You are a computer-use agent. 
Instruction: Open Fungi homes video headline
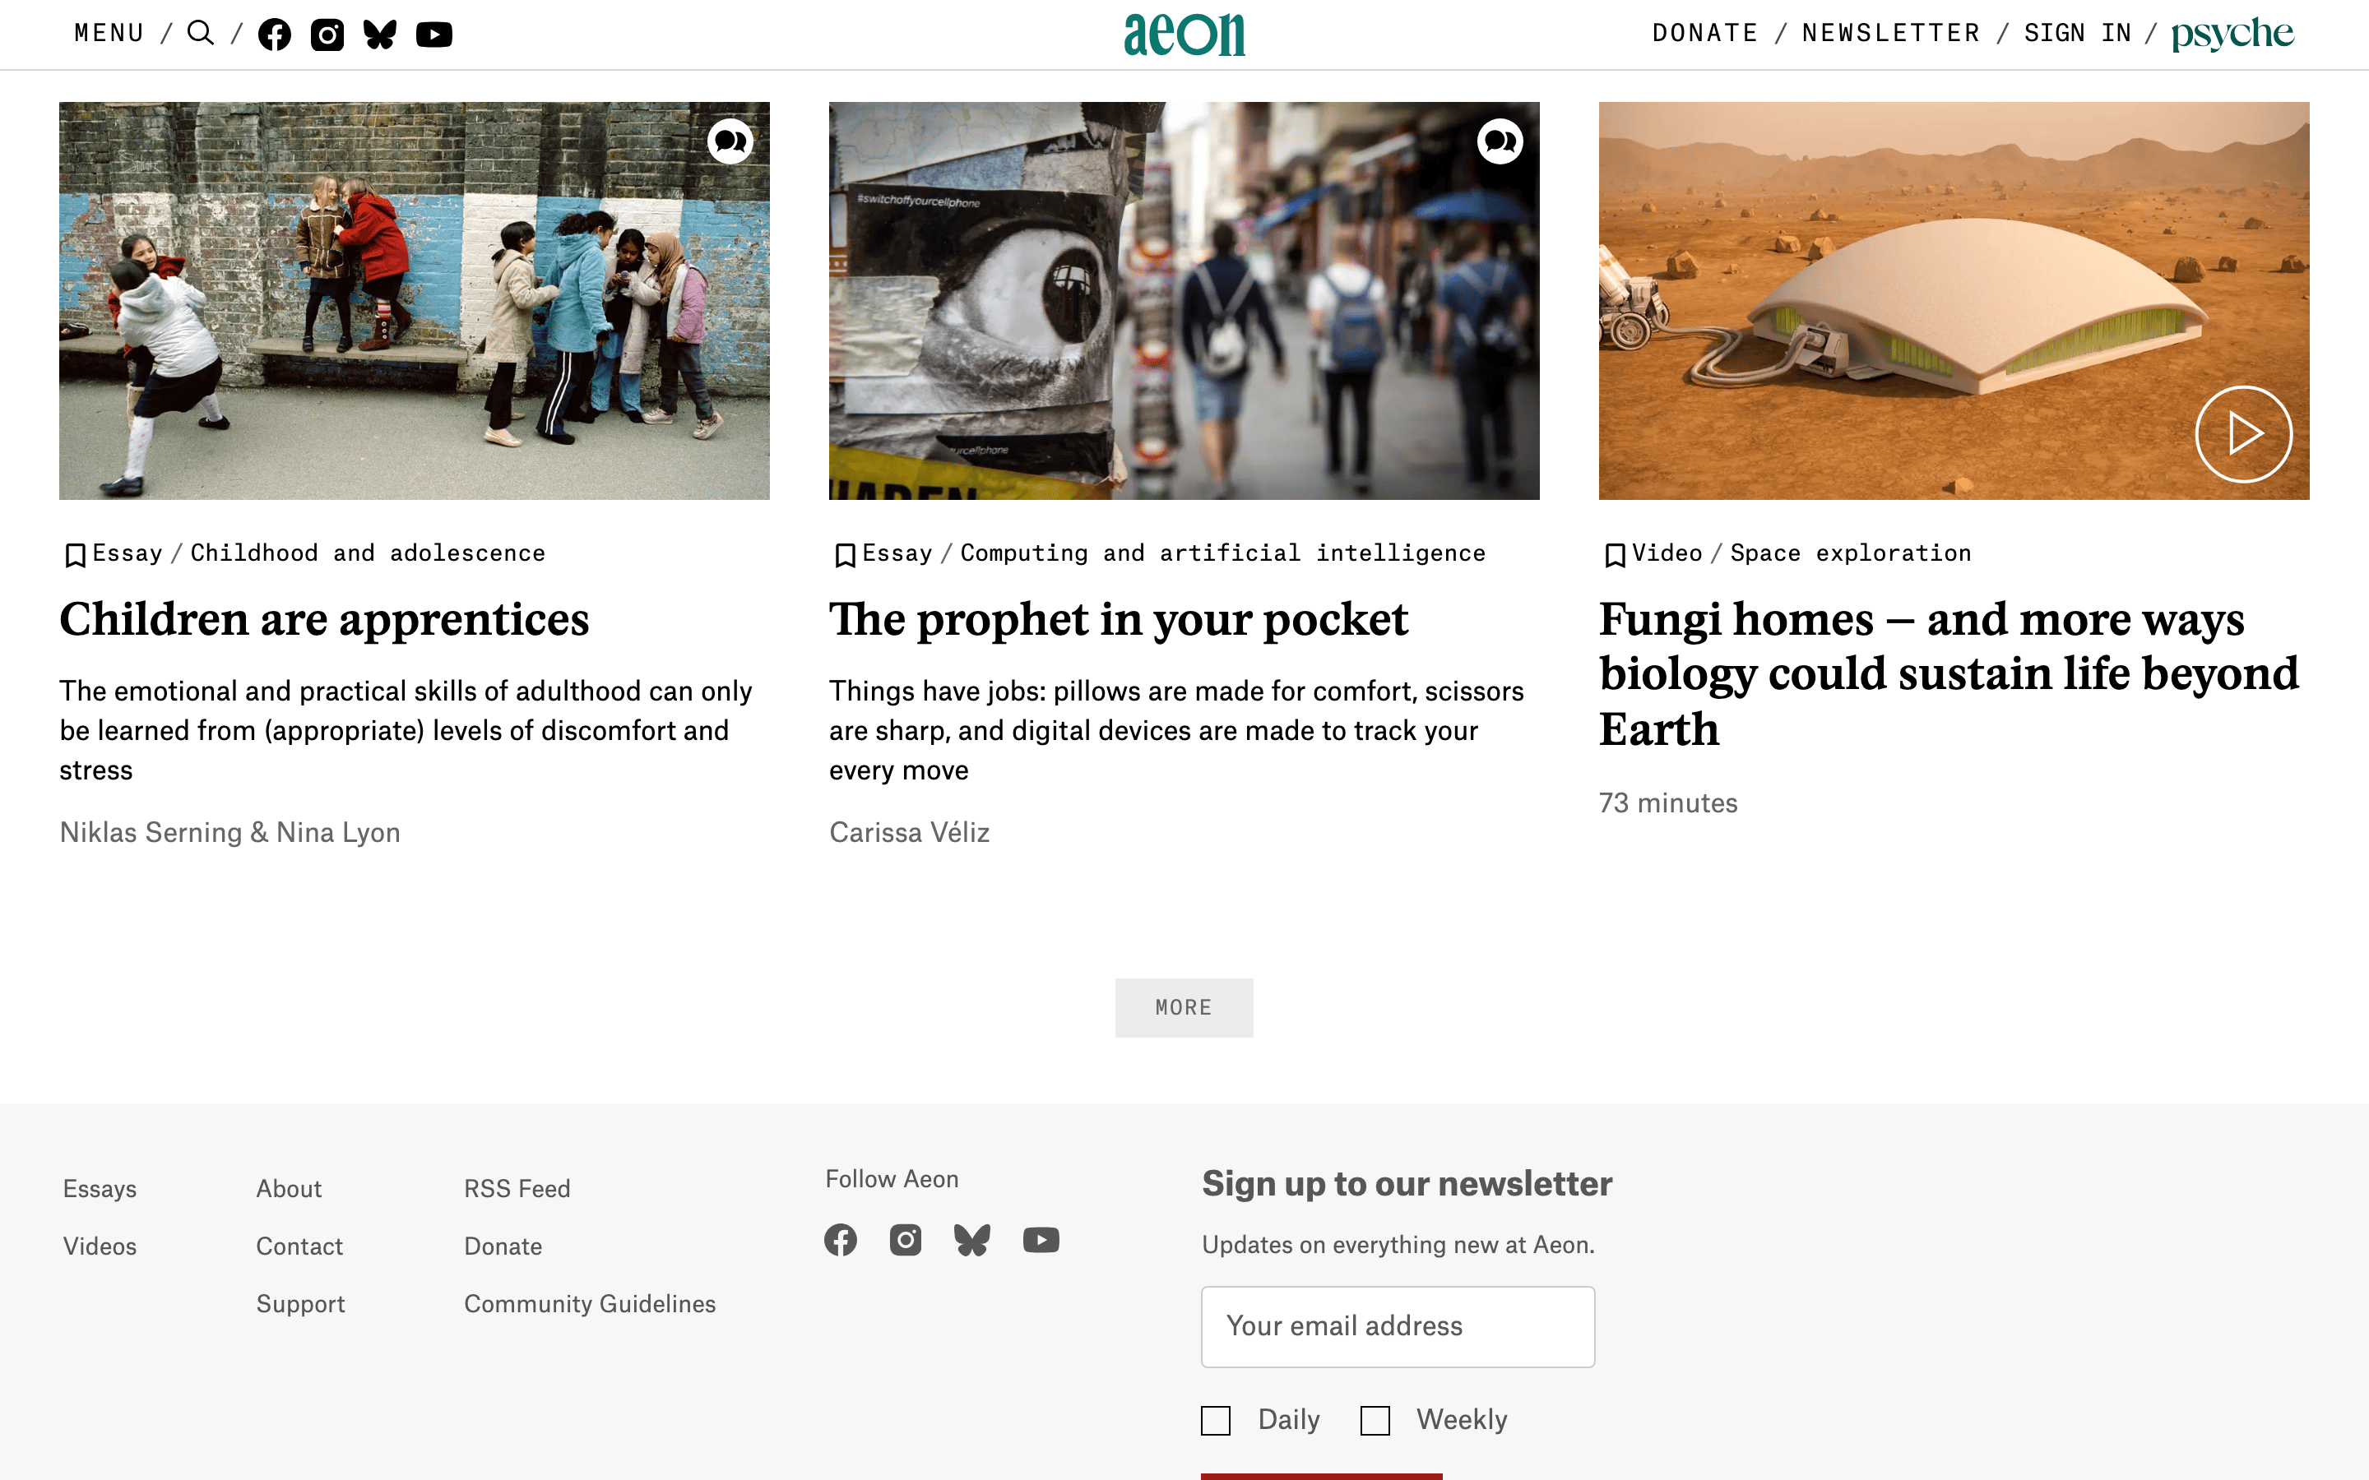click(1948, 673)
